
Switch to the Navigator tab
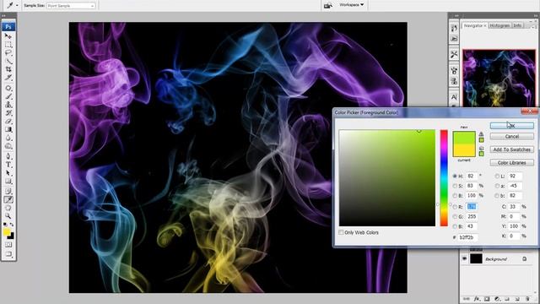pos(474,26)
